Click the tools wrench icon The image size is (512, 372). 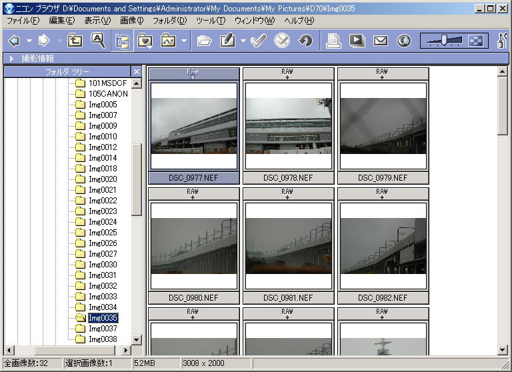pyautogui.click(x=502, y=41)
